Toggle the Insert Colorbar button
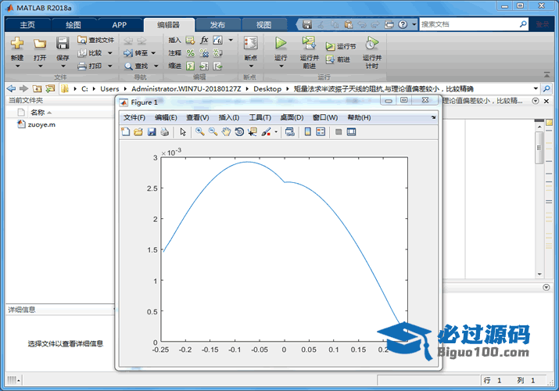Screen dimensions: 559x391 coord(307,132)
